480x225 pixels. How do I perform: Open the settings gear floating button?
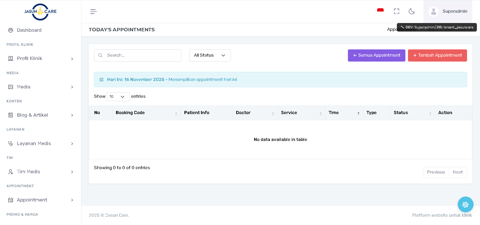(465, 205)
